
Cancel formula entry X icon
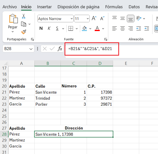[45, 49]
